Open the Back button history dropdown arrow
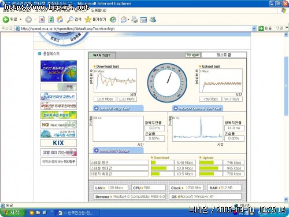This screenshot has height=217, width=289. [21, 20]
